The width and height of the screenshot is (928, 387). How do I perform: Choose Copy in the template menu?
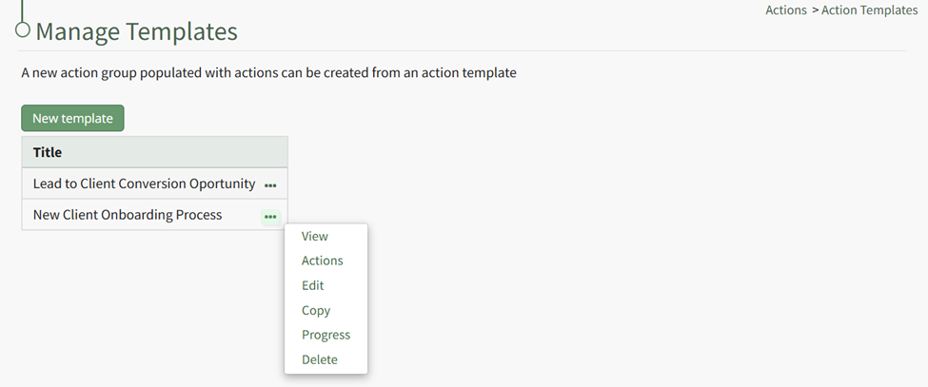315,310
